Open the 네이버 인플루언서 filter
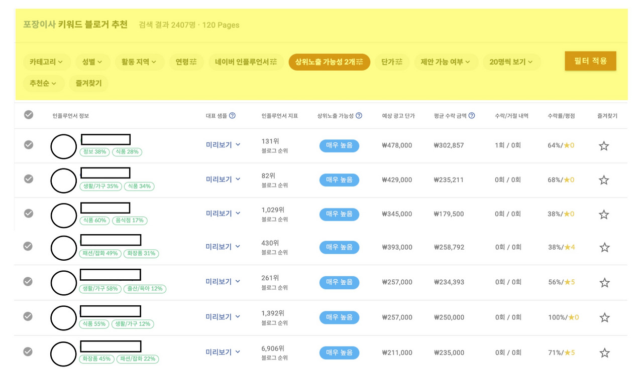Viewport: 643px width, 373px height. click(x=246, y=62)
